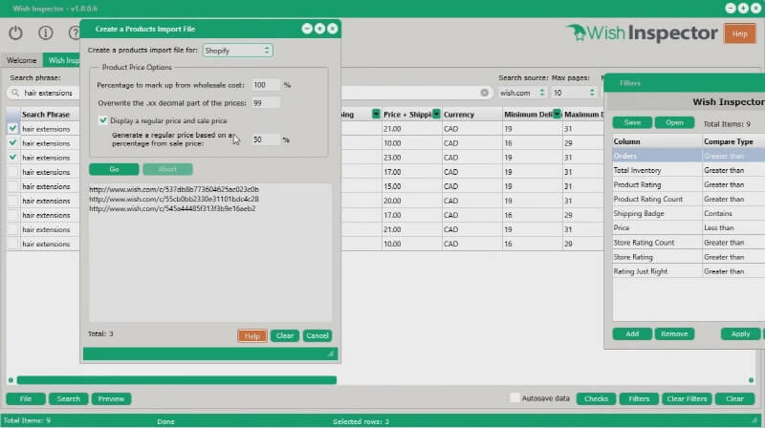Click the power icon in the toolbar
This screenshot has height=428, width=765.
(15, 32)
